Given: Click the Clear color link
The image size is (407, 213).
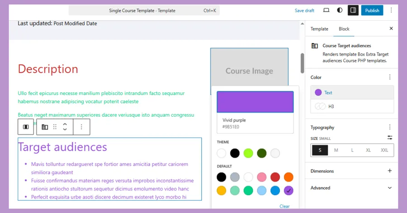Looking at the screenshot, I should click(x=284, y=206).
